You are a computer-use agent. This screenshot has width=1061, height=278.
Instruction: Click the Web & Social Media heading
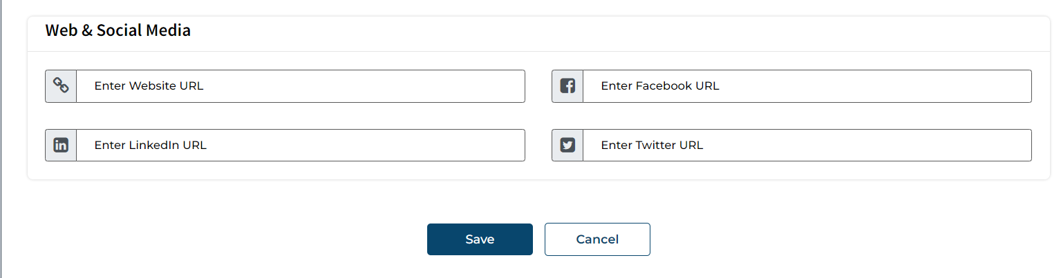point(118,30)
